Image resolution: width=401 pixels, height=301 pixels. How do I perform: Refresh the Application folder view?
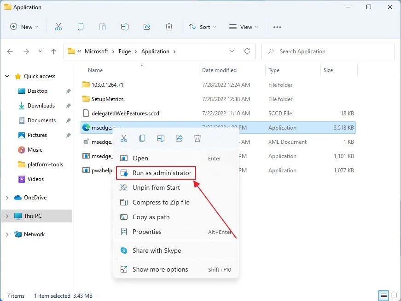click(247, 51)
